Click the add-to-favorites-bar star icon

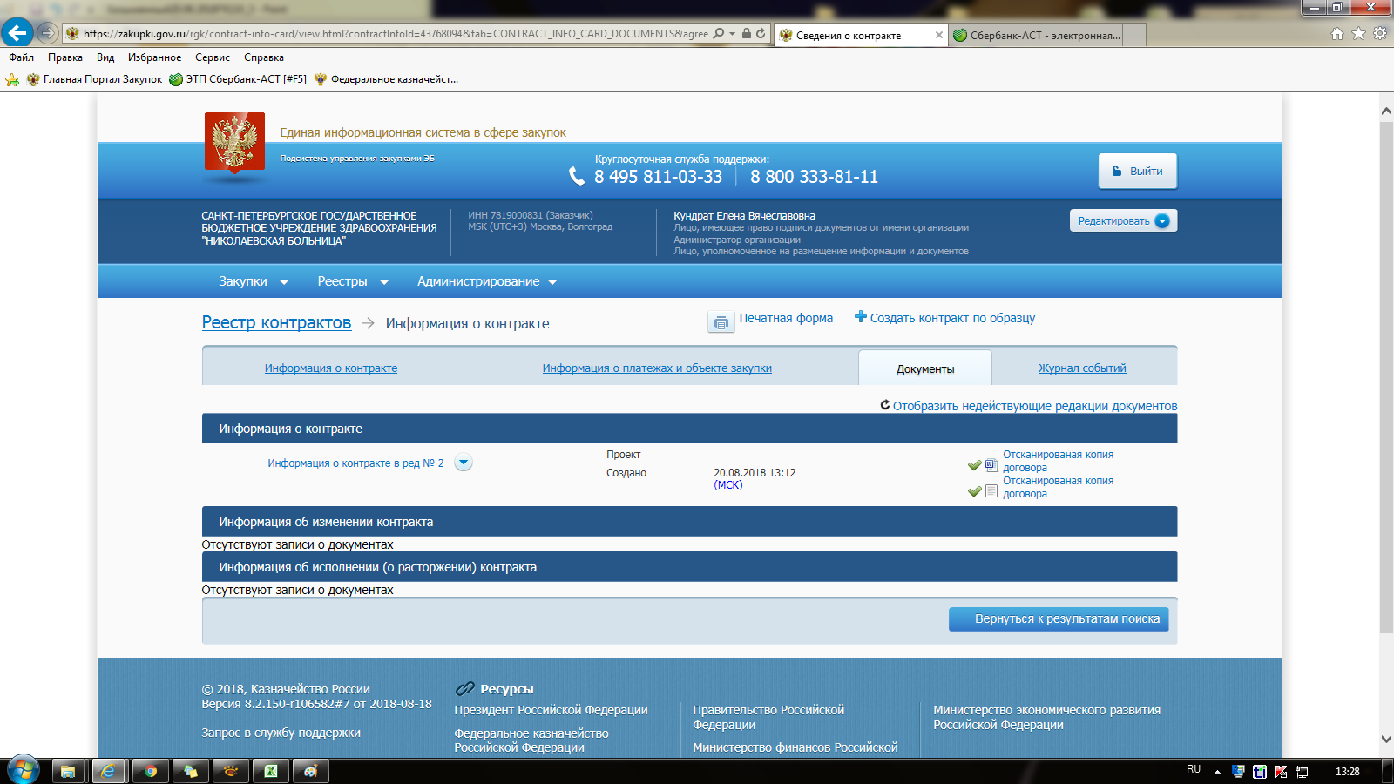coord(12,79)
